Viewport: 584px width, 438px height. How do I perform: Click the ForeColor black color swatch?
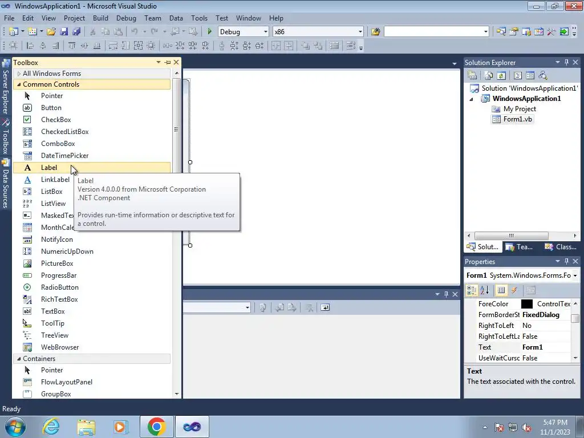tap(526, 304)
